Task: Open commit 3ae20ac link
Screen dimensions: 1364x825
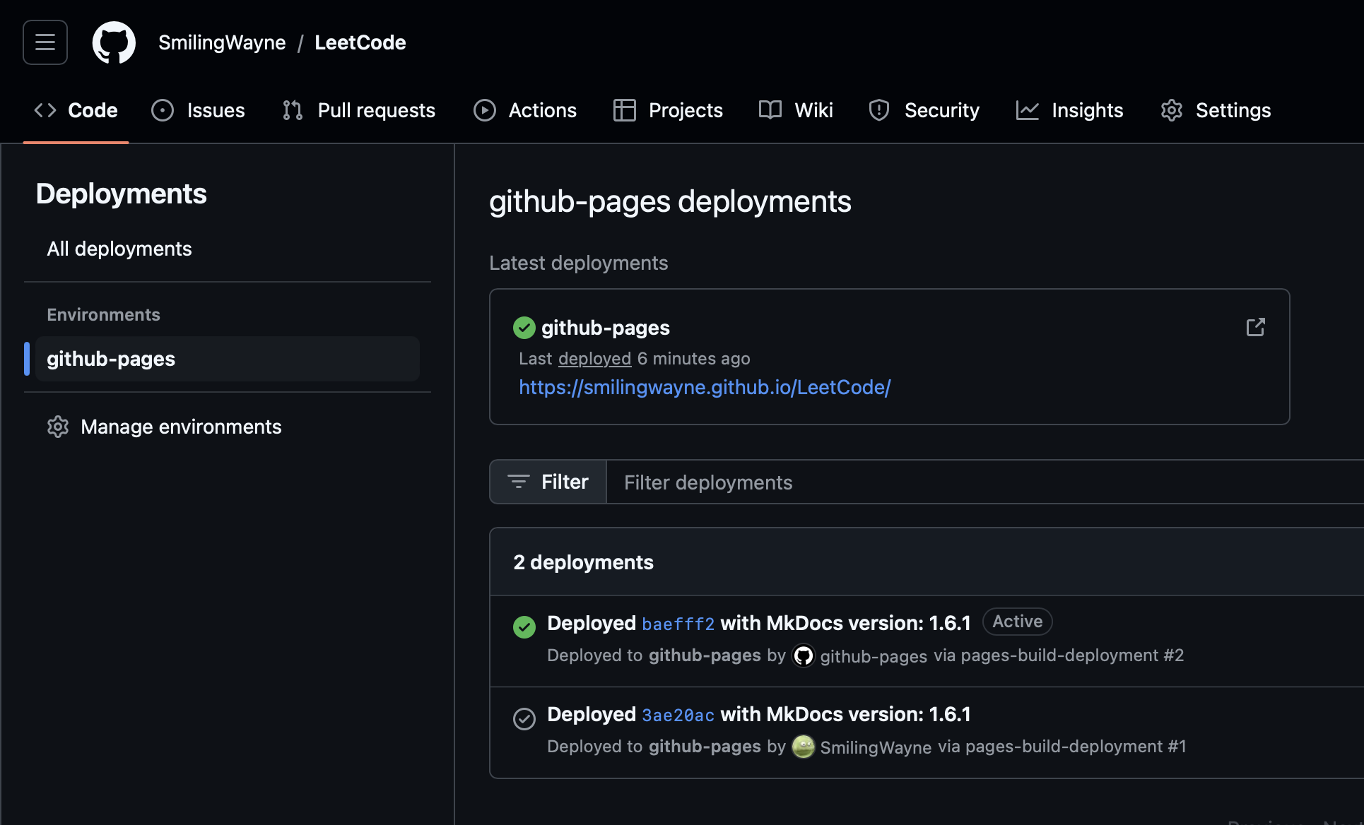Action: pyautogui.click(x=678, y=716)
